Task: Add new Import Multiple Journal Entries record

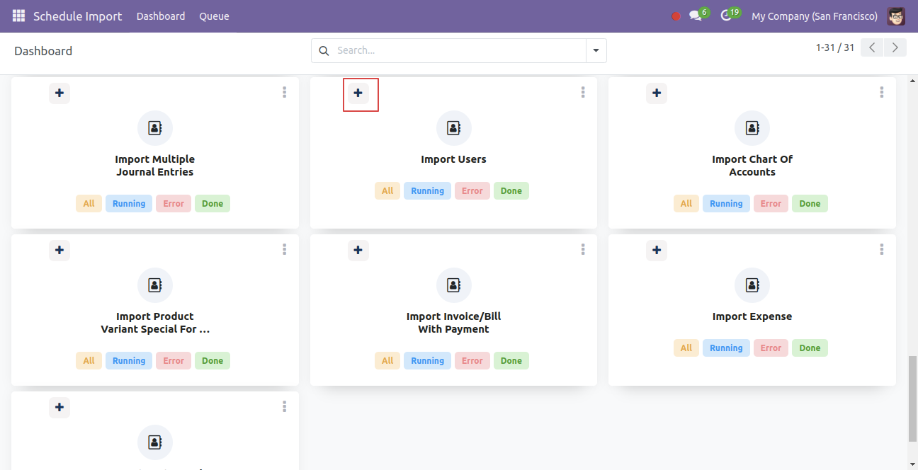Action: [x=59, y=93]
